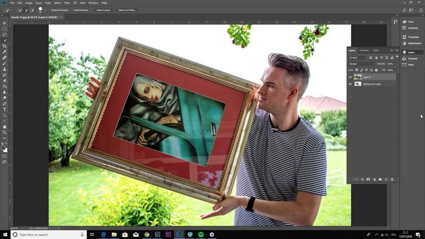Open the History panel icon

coord(395,22)
